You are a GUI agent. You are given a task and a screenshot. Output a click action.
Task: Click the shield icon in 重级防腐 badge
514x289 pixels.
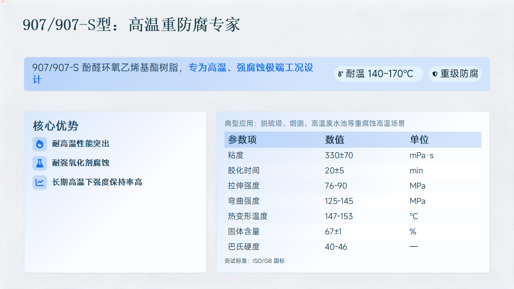point(435,74)
